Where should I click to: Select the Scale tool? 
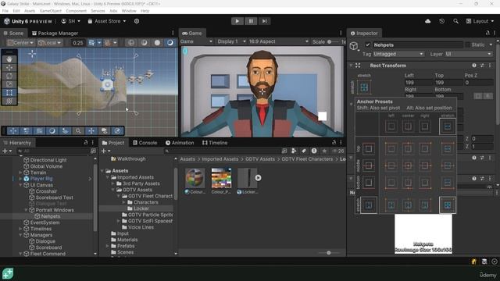click(x=9, y=84)
